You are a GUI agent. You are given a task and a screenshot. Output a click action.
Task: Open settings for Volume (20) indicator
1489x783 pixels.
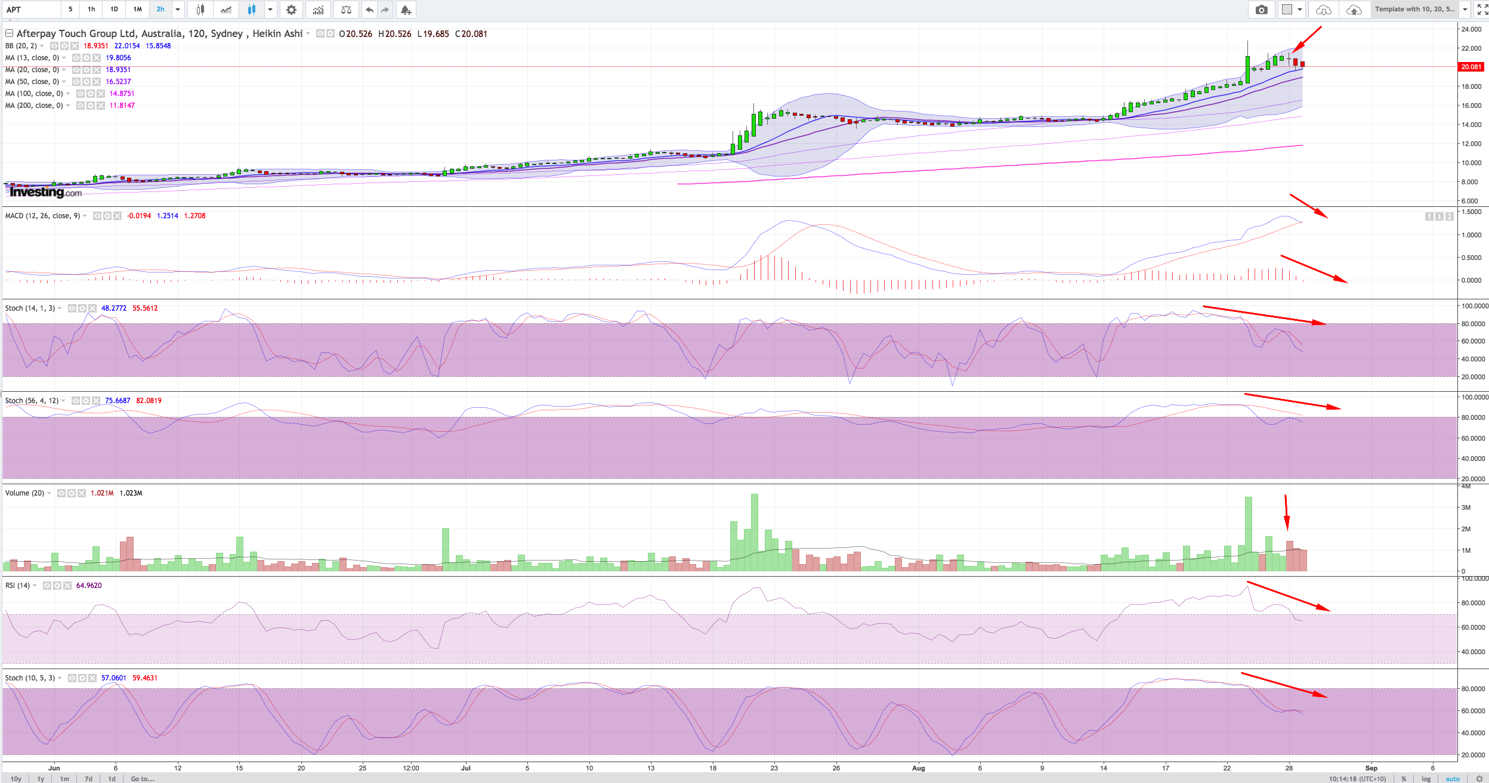coord(72,493)
